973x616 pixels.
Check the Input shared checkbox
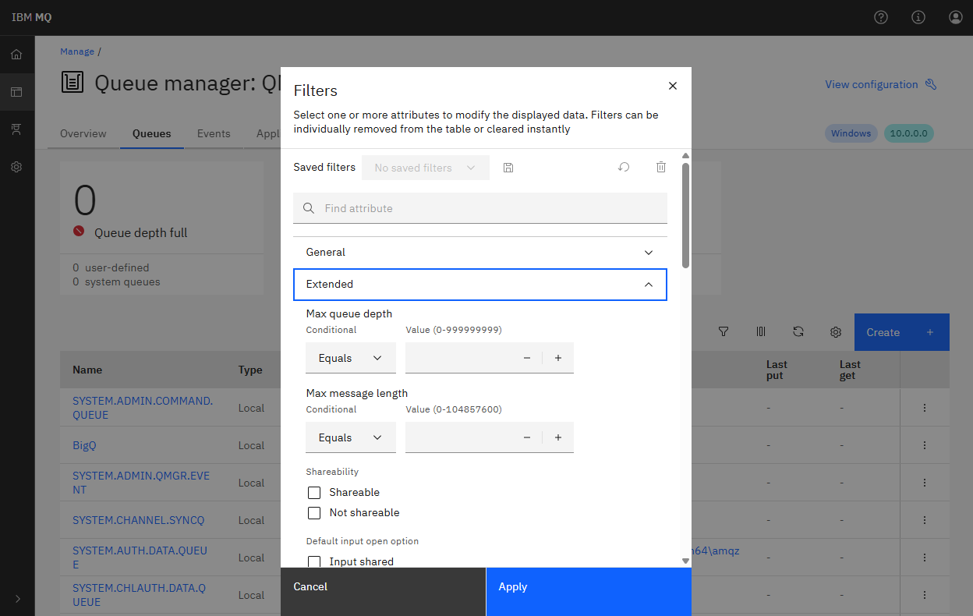(x=314, y=561)
